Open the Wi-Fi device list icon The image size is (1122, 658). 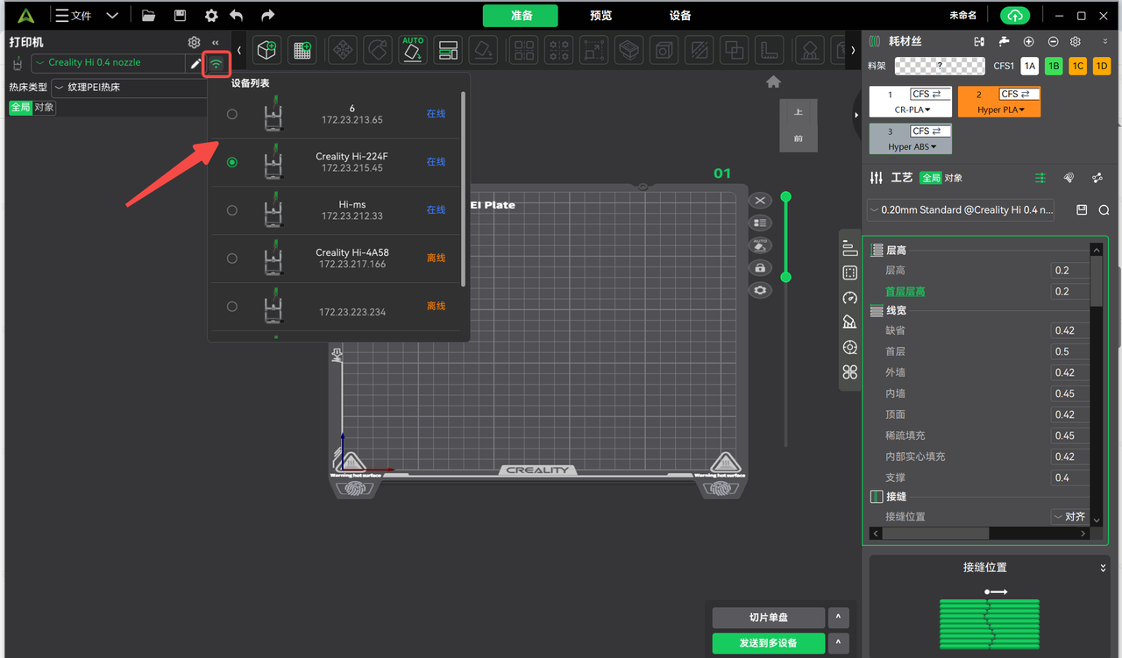click(216, 63)
